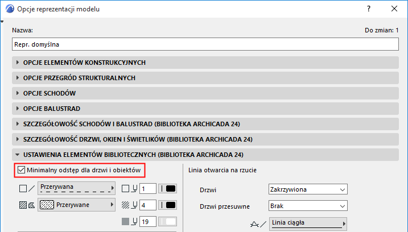
Task: Click the door swing symbol icon near Linia ciągła
Action: point(254,224)
